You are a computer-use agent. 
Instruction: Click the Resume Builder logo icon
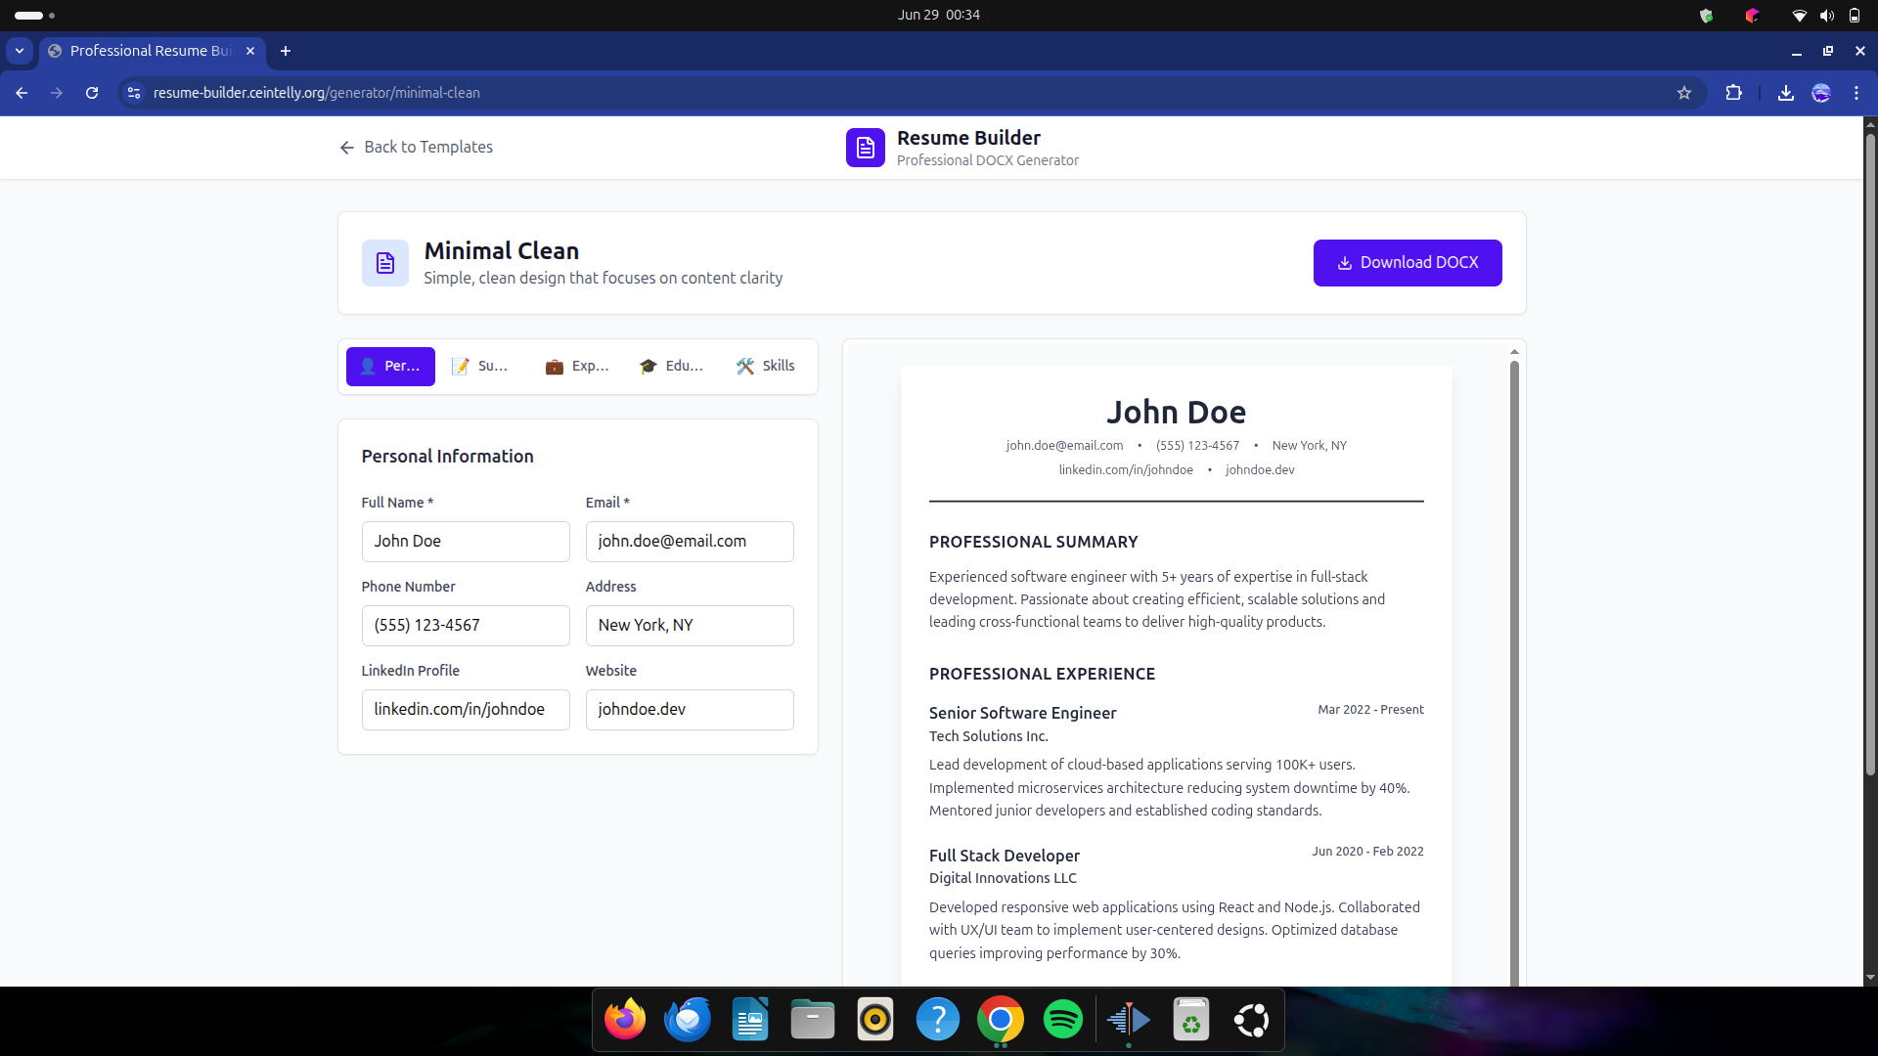pos(865,148)
